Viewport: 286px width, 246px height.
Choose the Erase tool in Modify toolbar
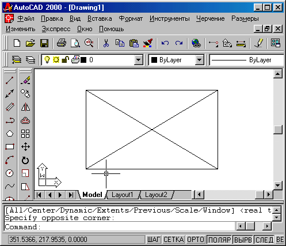(x=25, y=81)
